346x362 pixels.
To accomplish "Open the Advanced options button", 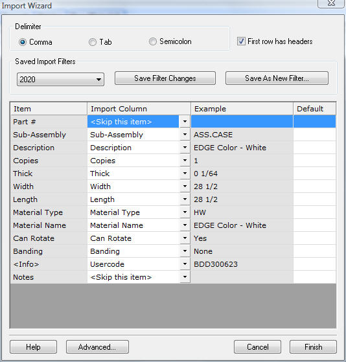I will click(97, 346).
